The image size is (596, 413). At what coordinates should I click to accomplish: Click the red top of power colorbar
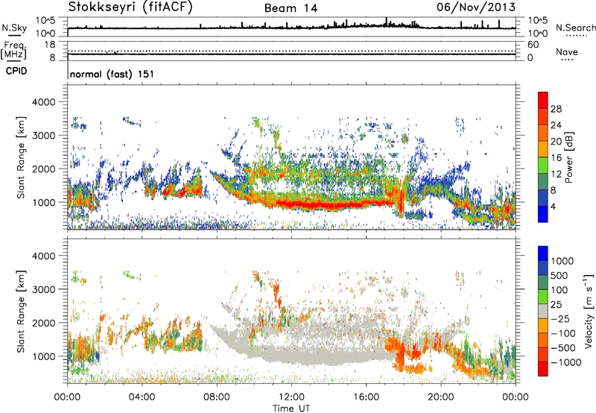(543, 100)
